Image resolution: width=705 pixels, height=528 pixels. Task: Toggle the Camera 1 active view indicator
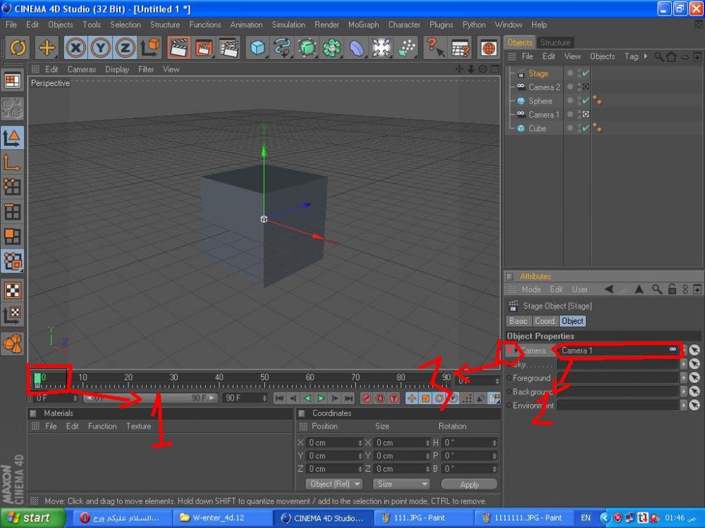[585, 115]
